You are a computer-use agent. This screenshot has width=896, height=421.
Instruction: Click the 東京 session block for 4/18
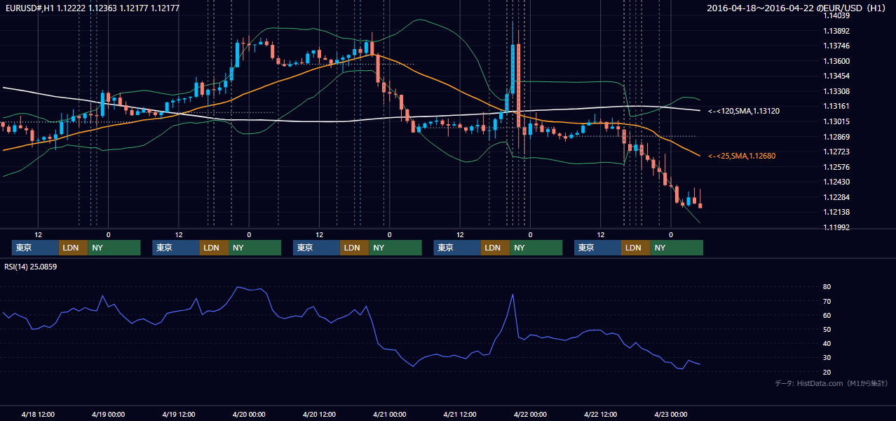(x=35, y=248)
